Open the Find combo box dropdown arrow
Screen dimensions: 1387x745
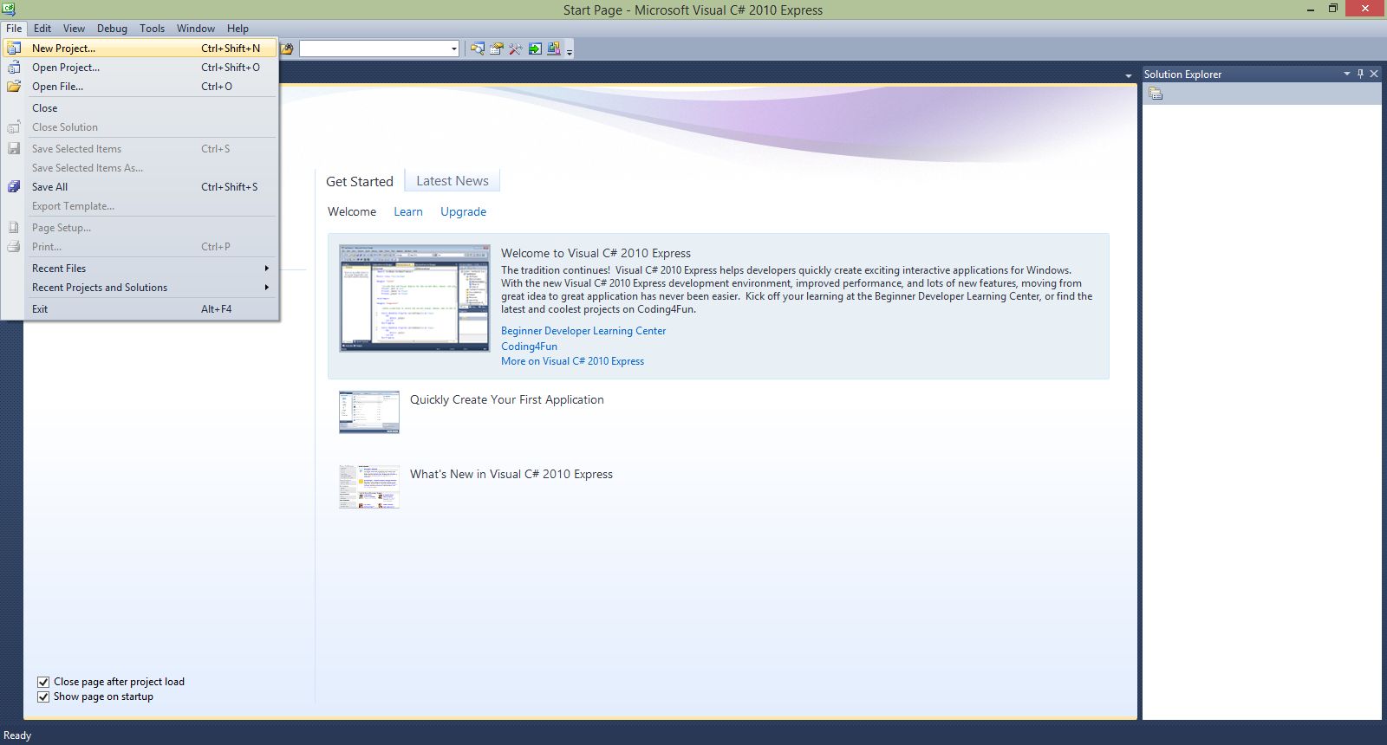453,49
